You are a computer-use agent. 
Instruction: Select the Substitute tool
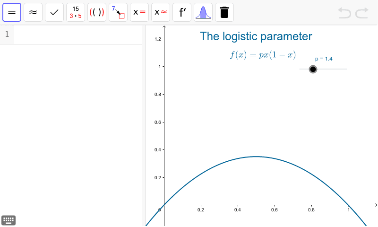point(118,12)
